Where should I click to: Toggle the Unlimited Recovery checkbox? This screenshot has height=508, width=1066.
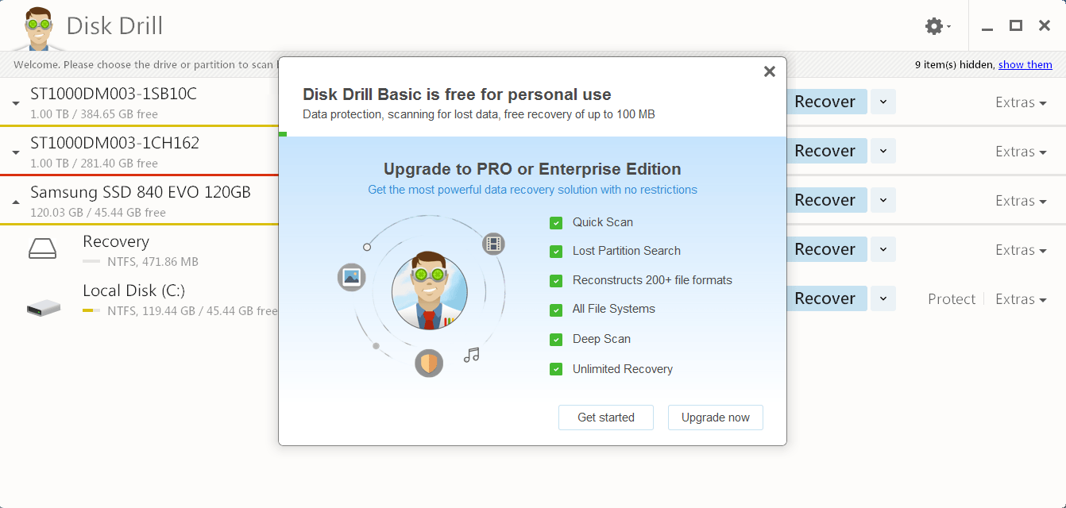tap(556, 370)
